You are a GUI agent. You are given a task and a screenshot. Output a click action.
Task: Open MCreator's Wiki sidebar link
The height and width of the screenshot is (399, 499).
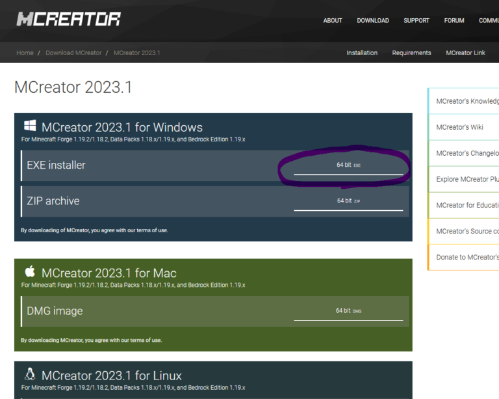pos(460,127)
